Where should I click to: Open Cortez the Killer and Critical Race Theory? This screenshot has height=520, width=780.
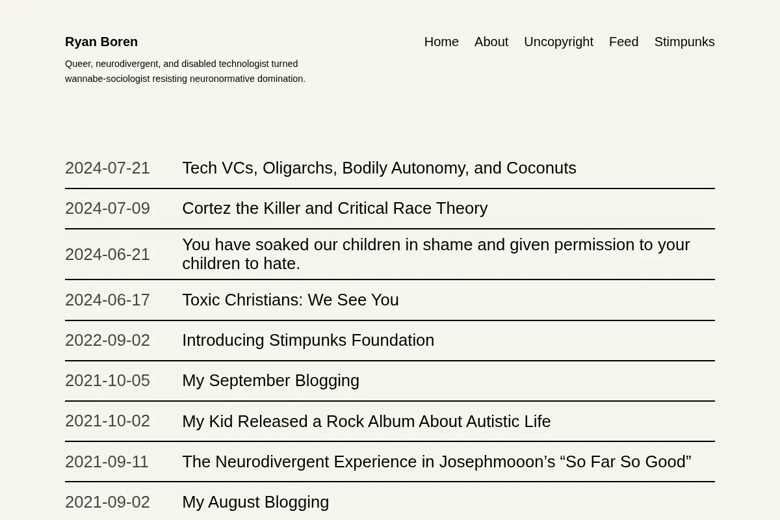pos(335,208)
